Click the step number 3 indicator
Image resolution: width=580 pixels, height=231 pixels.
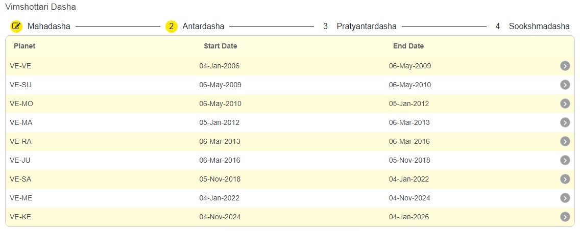click(x=326, y=26)
